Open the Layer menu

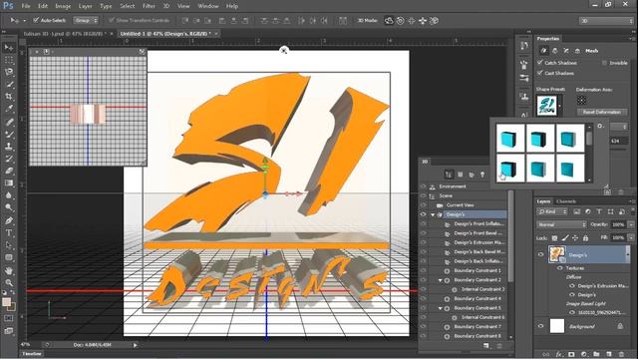(x=85, y=6)
